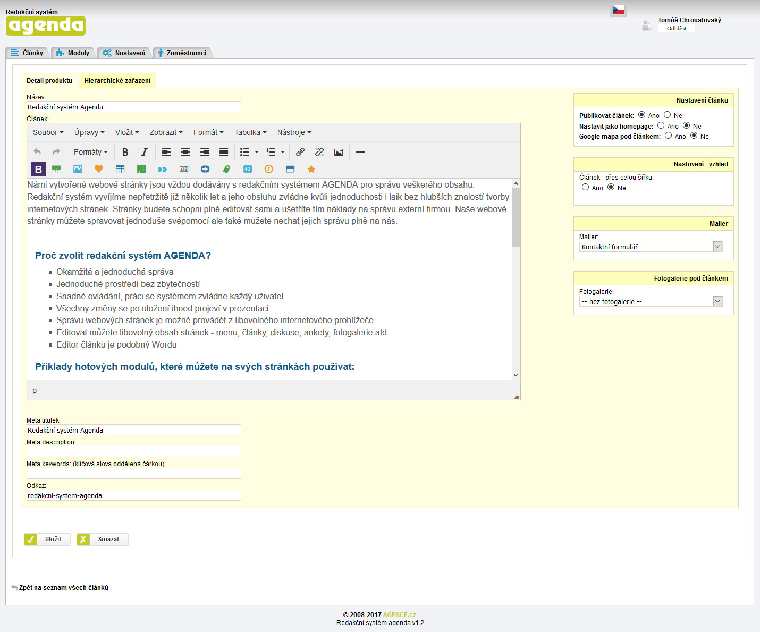Click the green layout grid icon

(x=141, y=169)
